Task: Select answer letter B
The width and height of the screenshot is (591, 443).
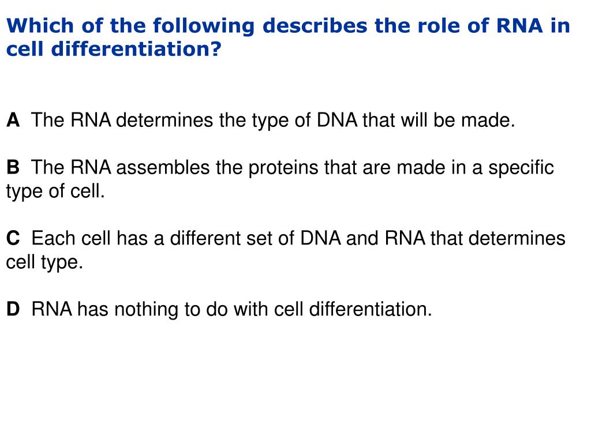Action: [13, 167]
